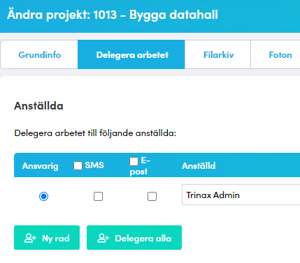Viewport: 300px width, 263px height.
Task: Click the Ändra projekt 1013 title bar
Action: tap(113, 15)
